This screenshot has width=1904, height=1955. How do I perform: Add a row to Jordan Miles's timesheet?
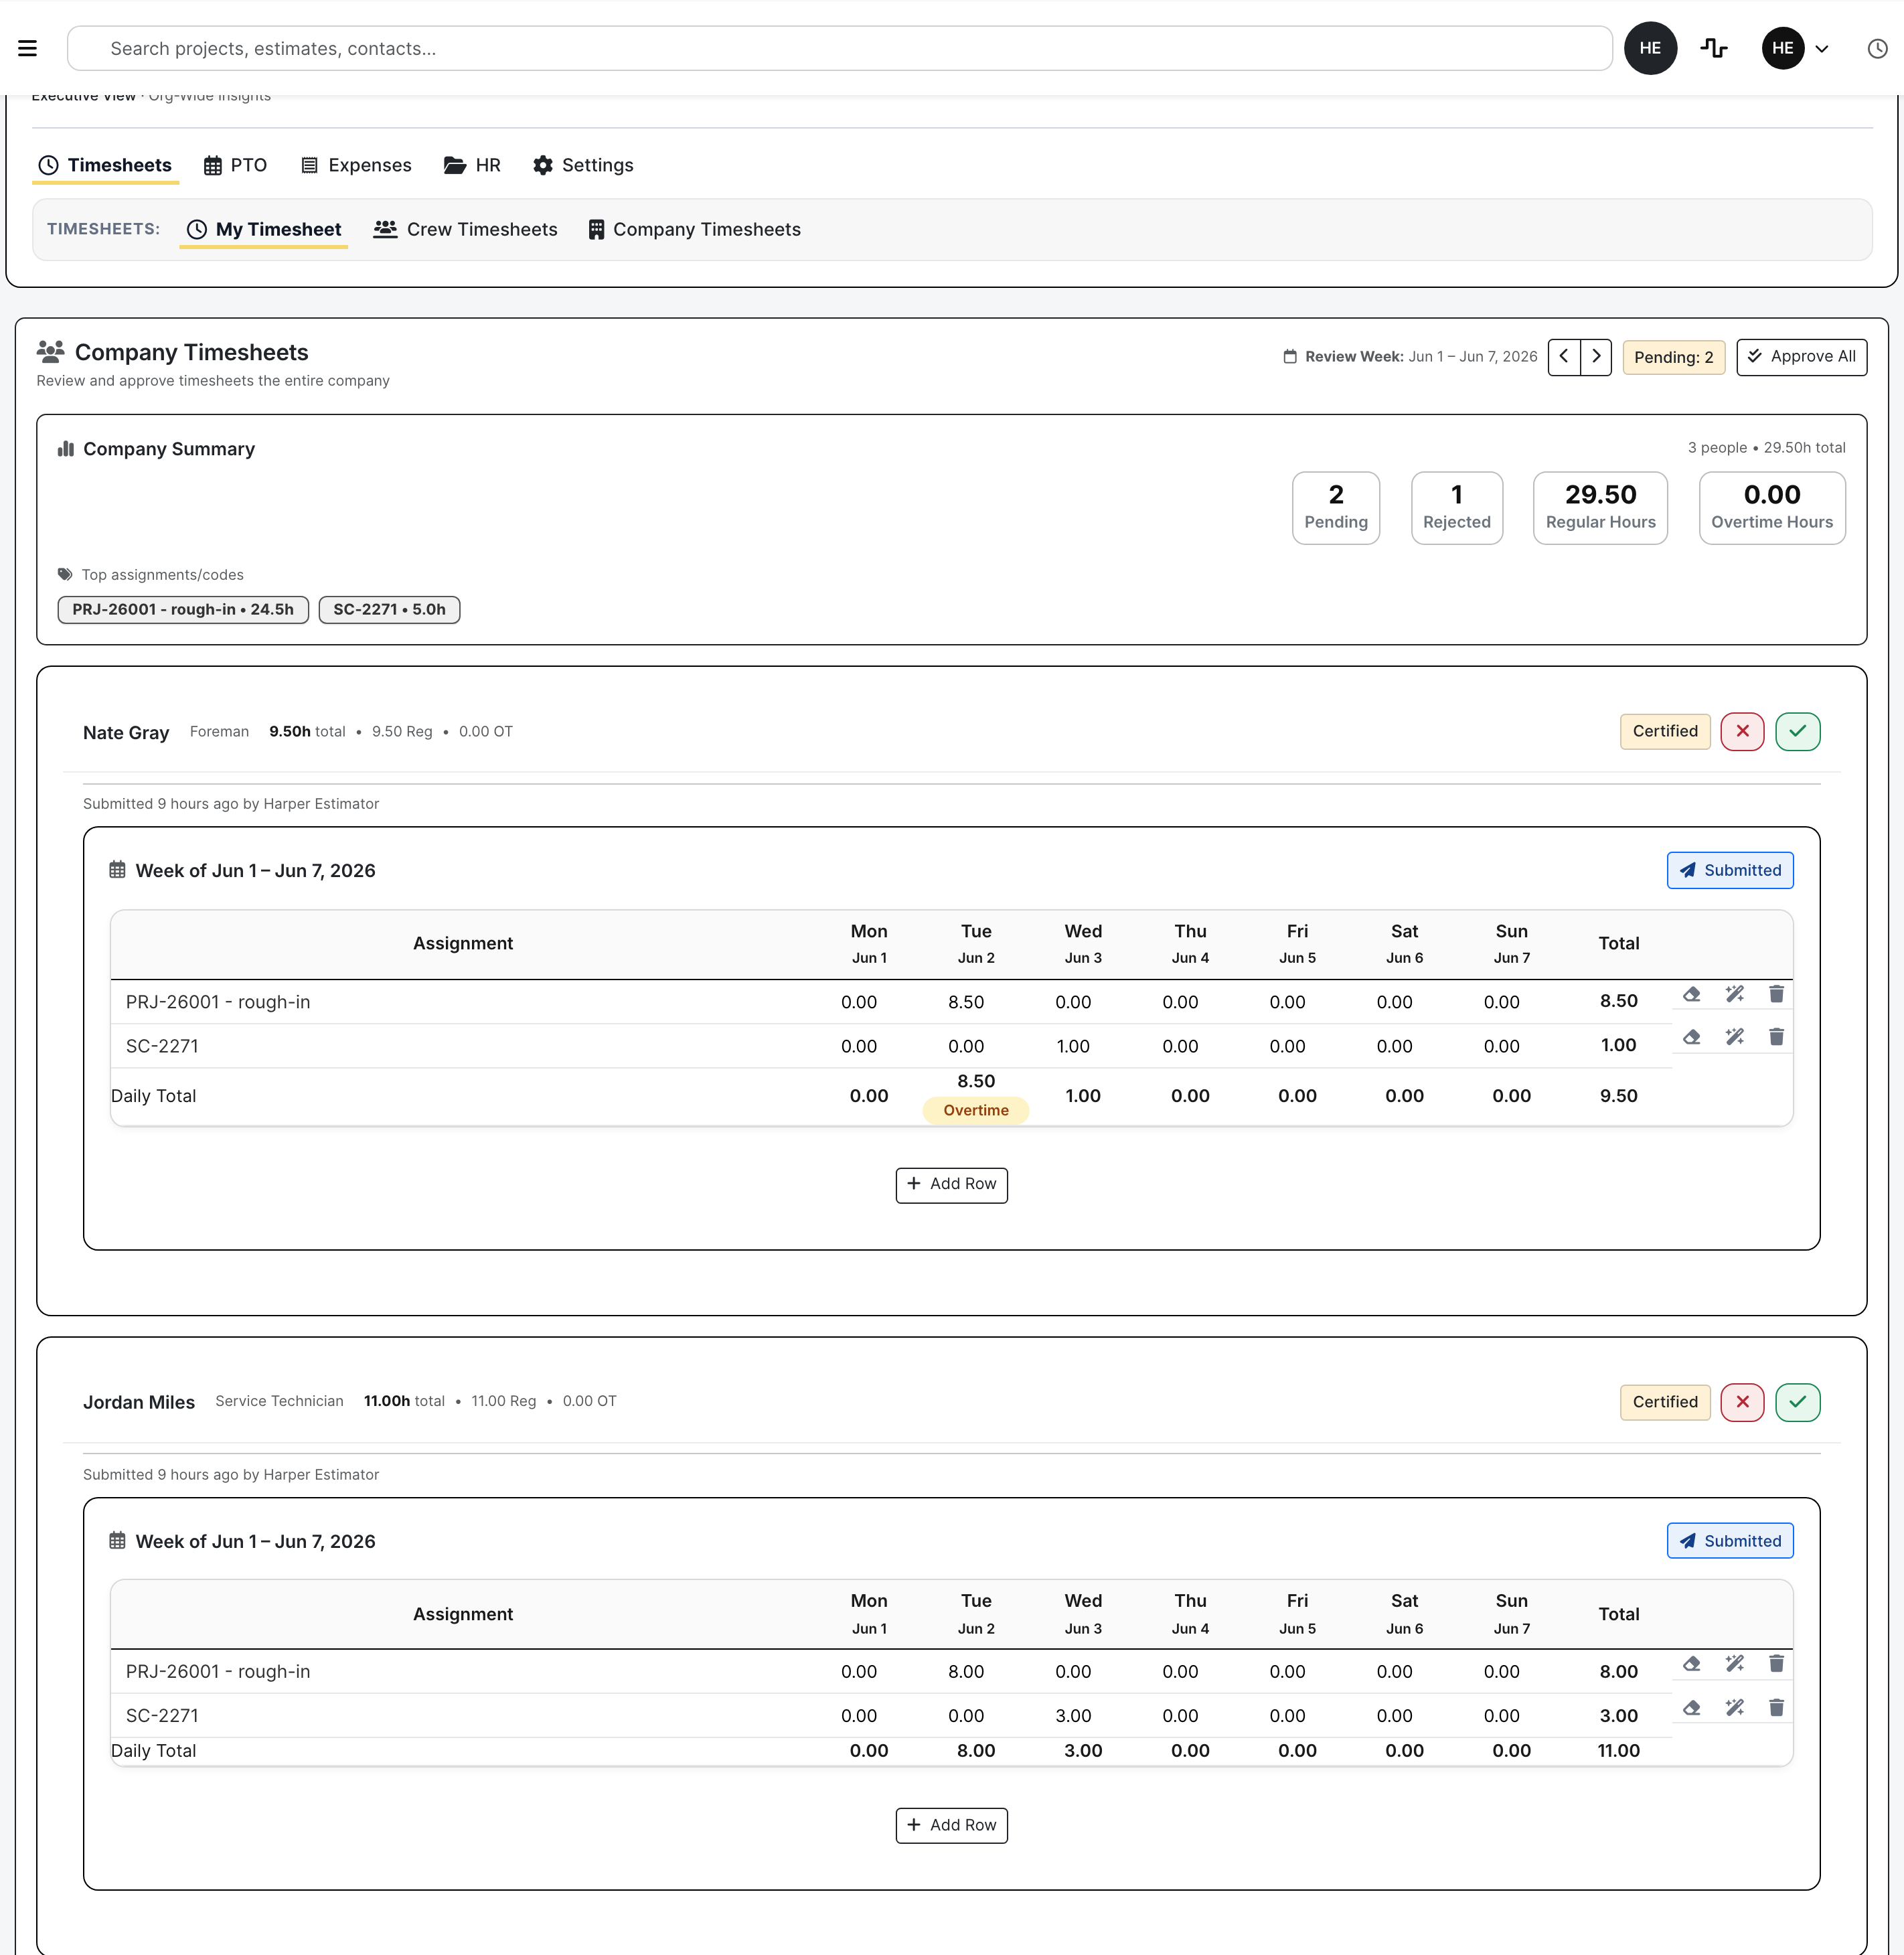click(951, 1826)
